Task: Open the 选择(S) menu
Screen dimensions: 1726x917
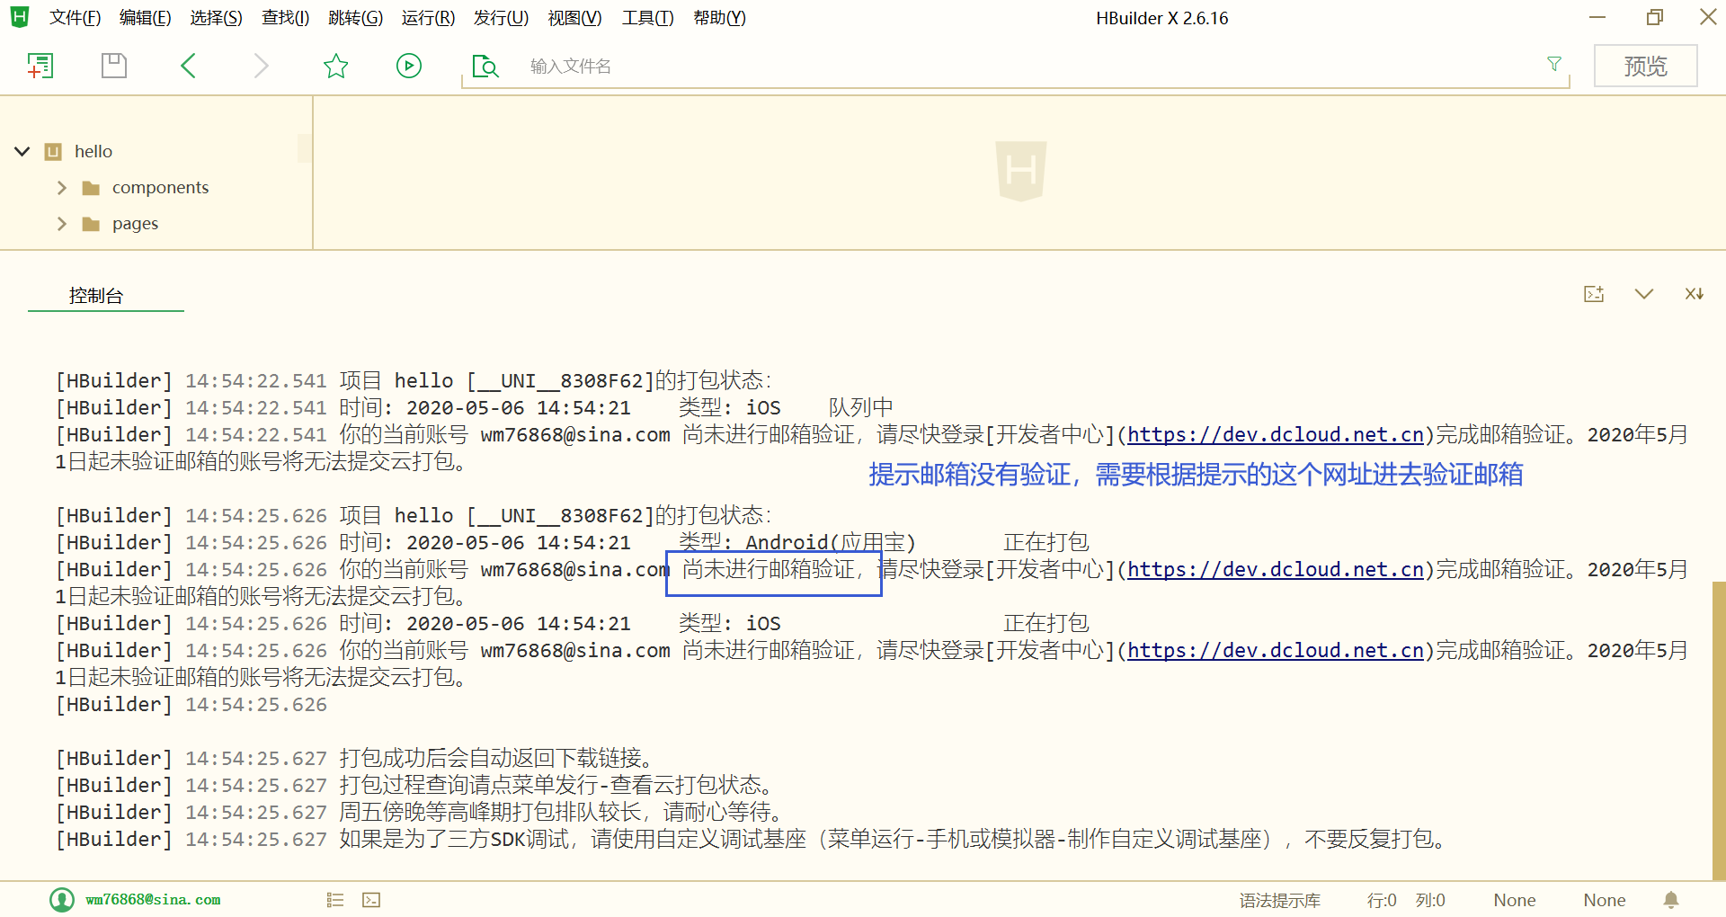Action: coord(217,18)
